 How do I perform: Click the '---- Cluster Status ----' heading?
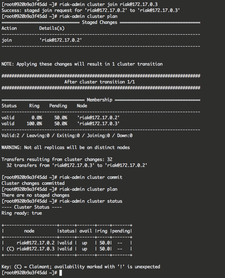[x=32, y=207]
